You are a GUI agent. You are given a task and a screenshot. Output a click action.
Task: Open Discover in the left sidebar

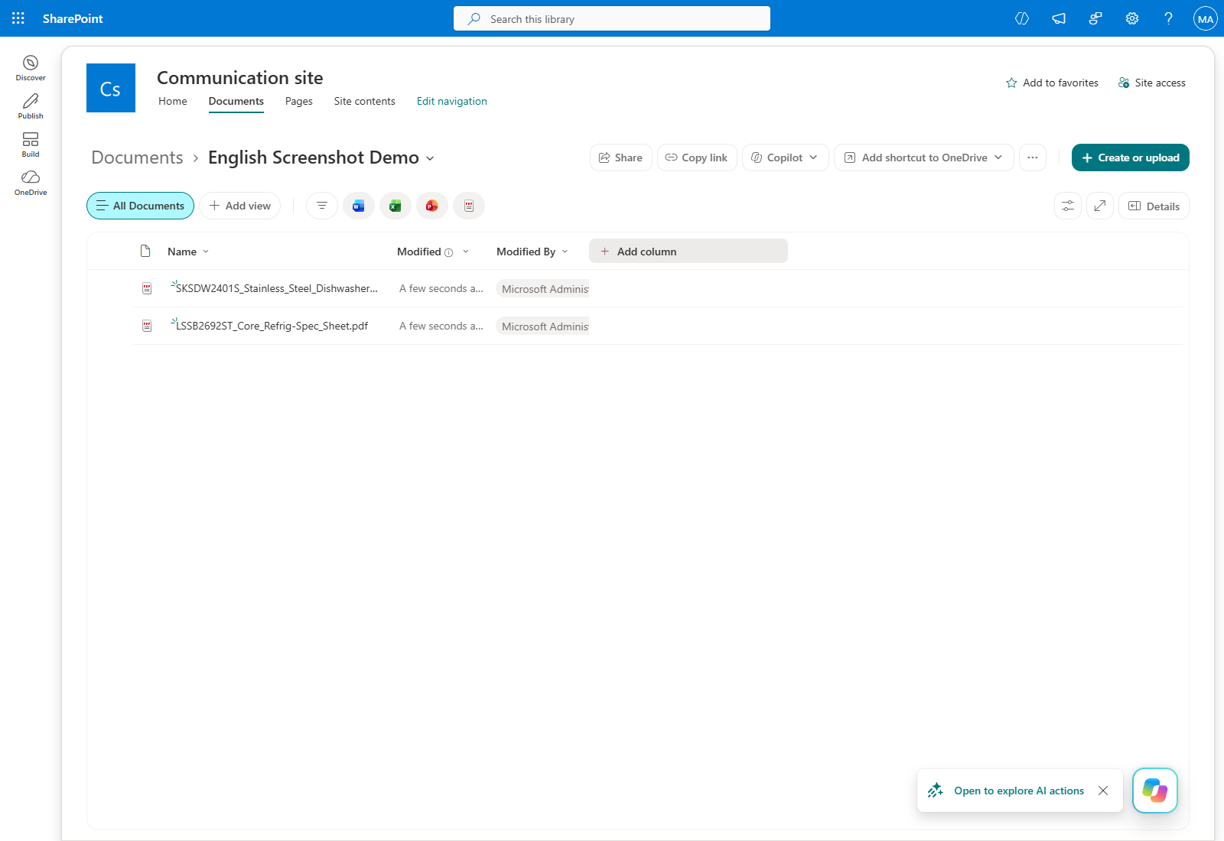(x=31, y=68)
